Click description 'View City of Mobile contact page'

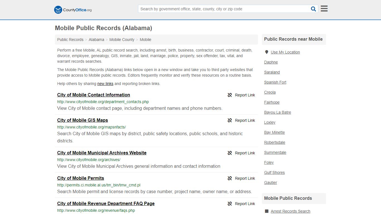[140, 108]
